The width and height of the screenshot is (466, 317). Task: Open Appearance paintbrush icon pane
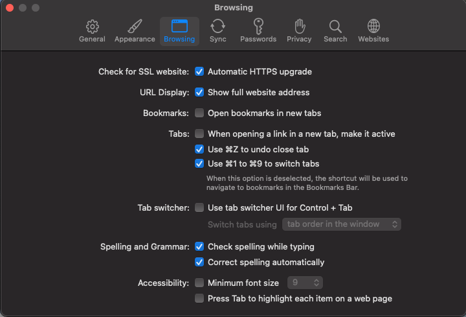click(x=135, y=27)
